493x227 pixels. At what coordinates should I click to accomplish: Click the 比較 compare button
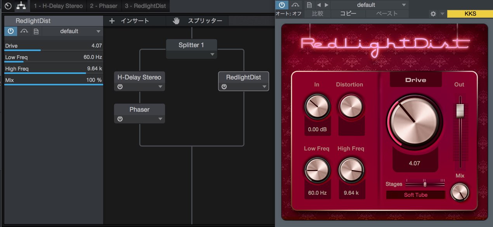click(317, 14)
